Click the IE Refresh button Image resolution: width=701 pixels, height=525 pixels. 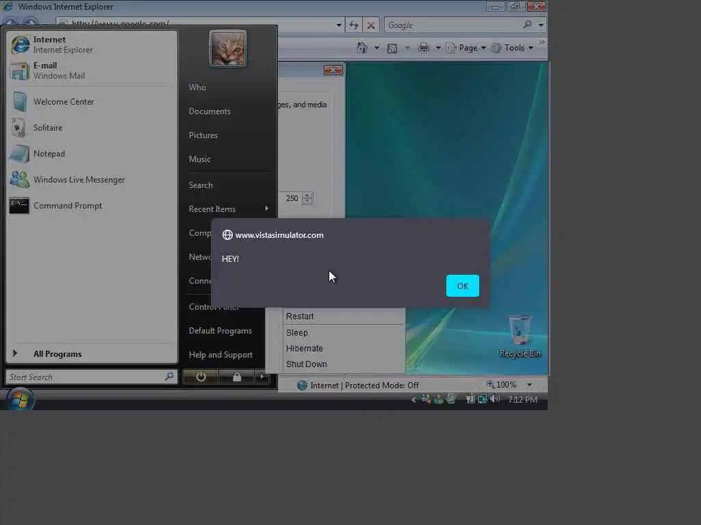click(x=354, y=25)
